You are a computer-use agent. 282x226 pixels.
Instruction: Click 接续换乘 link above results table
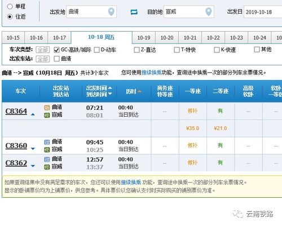click(x=151, y=73)
